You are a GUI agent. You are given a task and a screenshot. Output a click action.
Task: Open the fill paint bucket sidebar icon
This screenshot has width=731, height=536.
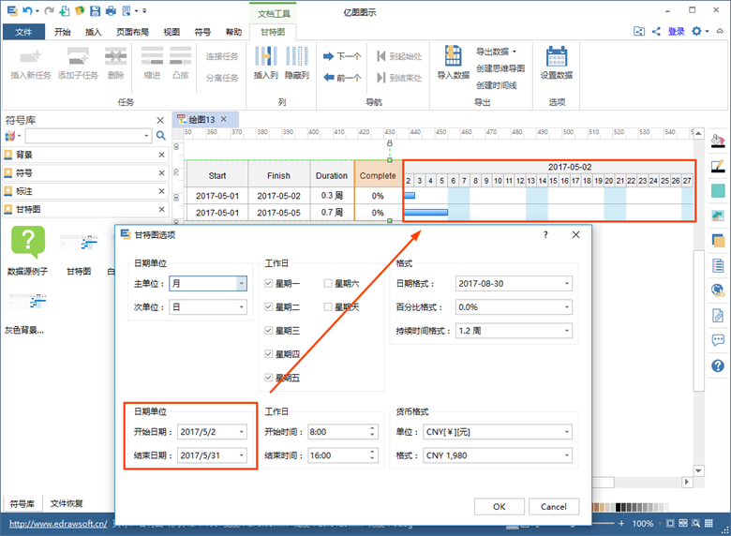(x=718, y=141)
